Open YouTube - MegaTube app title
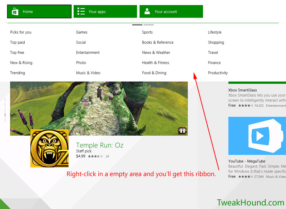 pos(247,161)
